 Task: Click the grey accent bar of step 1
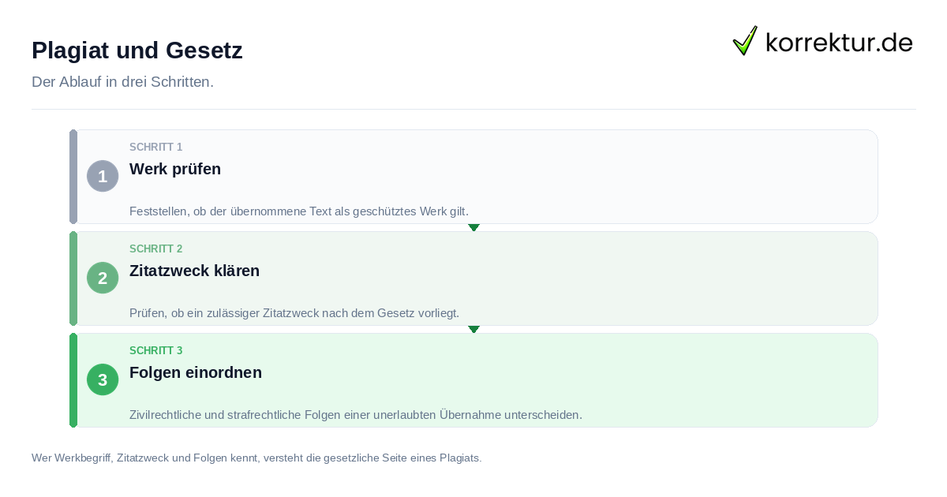(73, 177)
